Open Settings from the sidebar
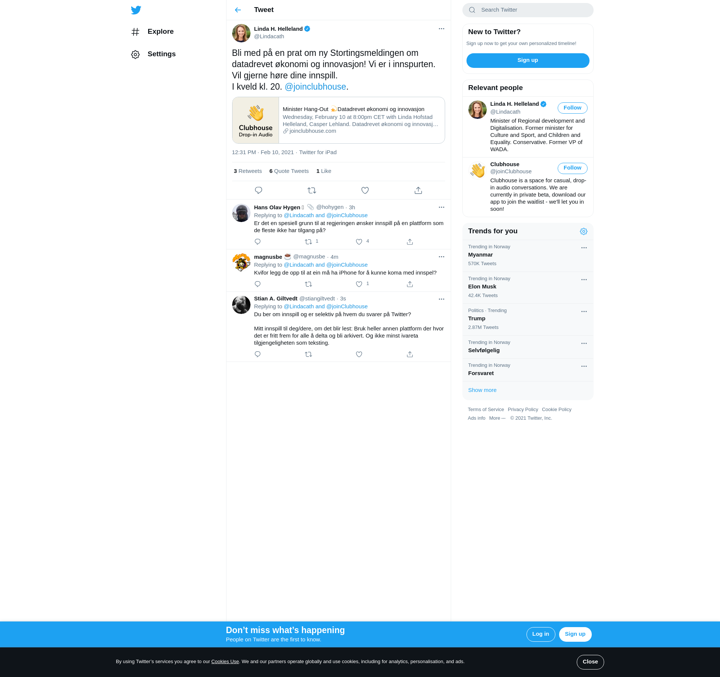 pos(153,54)
